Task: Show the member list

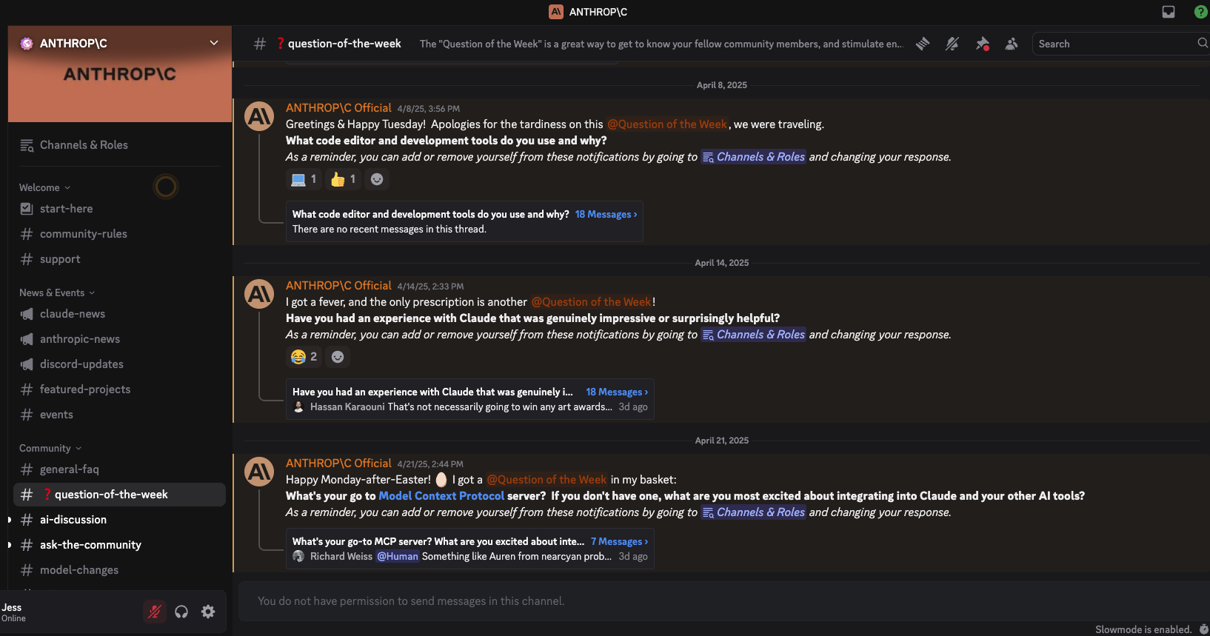Action: tap(1012, 44)
